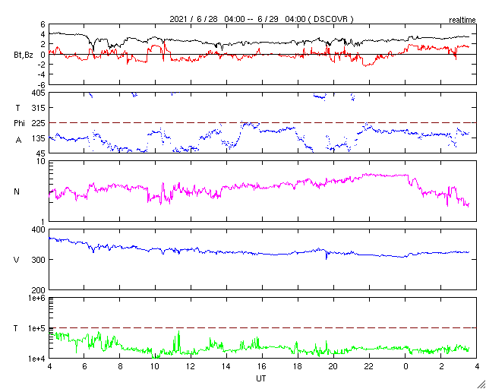The height and width of the screenshot is (389, 486).
Task: Click the 'Phi' axis label
Action: 19,123
